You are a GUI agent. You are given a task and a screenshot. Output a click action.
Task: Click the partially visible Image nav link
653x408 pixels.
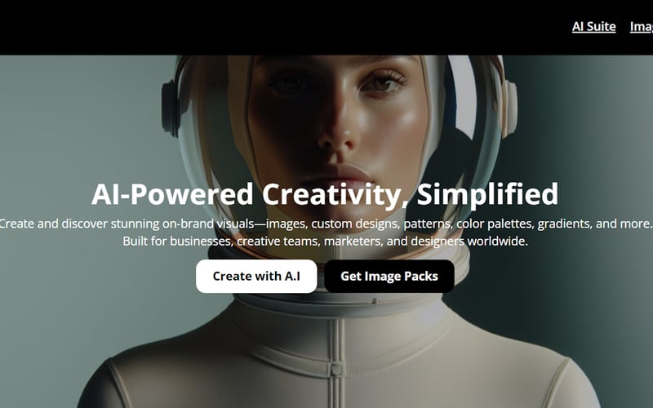[642, 27]
